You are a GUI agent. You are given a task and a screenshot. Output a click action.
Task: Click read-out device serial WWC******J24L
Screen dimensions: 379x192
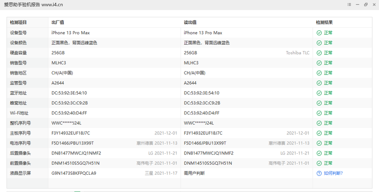click(199, 123)
